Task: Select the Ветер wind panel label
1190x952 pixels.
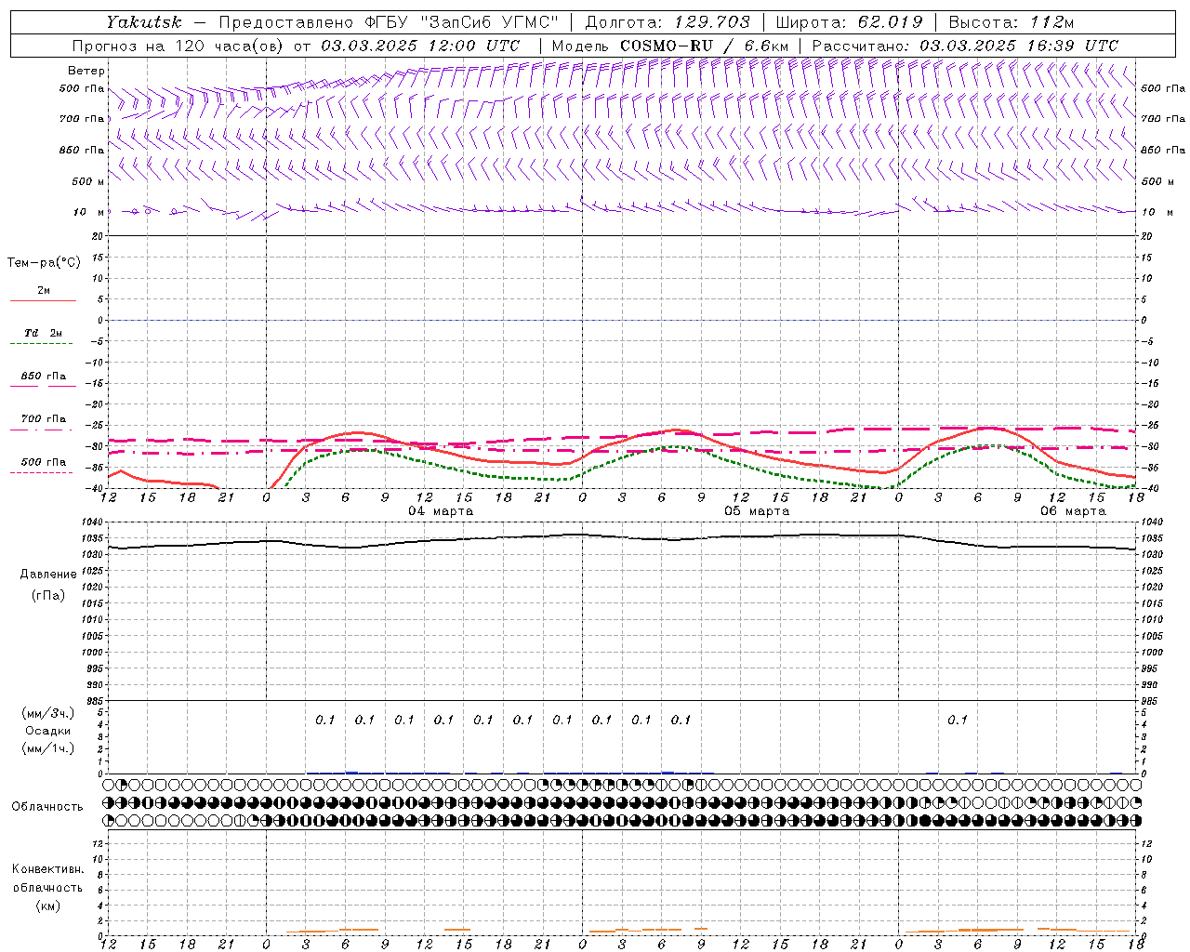Action: (86, 71)
